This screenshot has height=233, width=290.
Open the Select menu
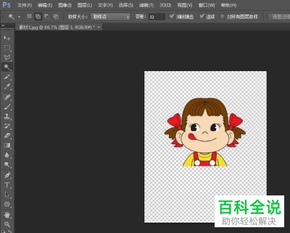tap(126, 5)
